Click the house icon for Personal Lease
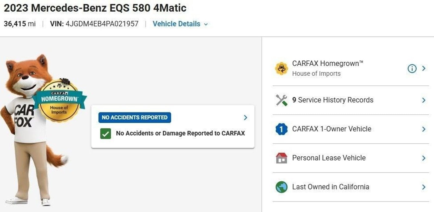Image resolution: width=434 pixels, height=212 pixels. tap(282, 158)
